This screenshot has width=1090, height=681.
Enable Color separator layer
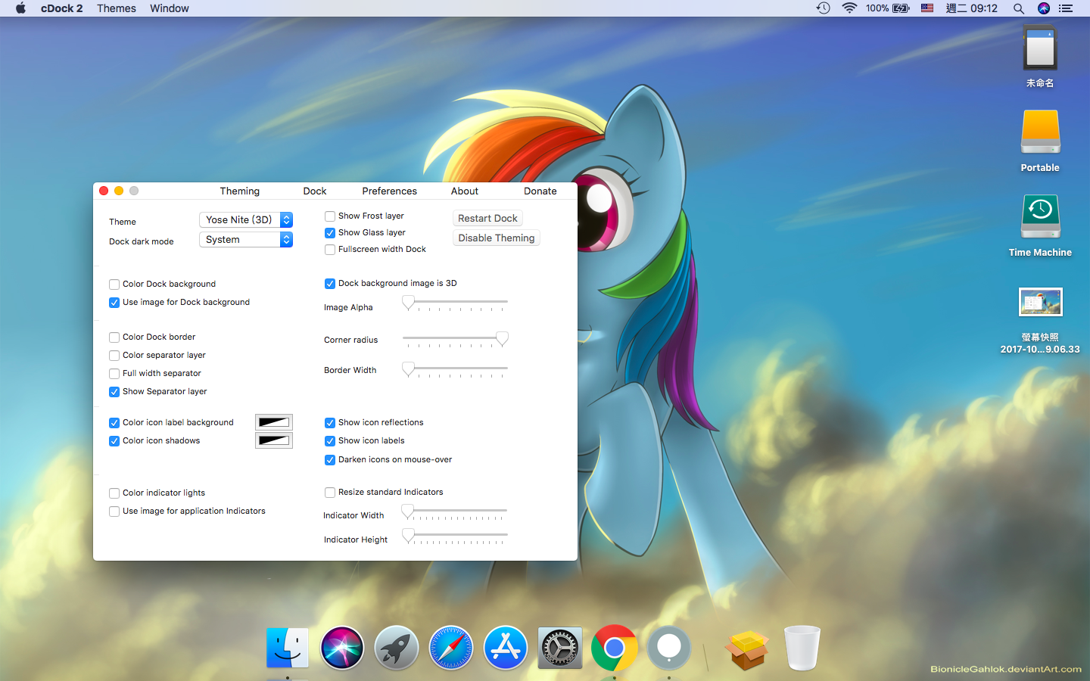(114, 356)
